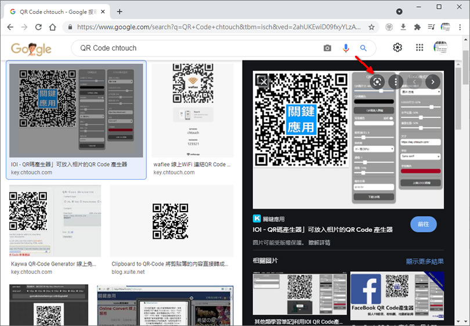
Task: Open the media control playlist icon
Action: (431, 27)
